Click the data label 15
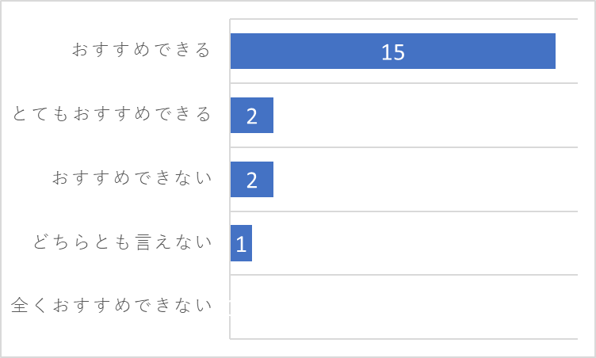This screenshot has height=358, width=596. point(393,52)
